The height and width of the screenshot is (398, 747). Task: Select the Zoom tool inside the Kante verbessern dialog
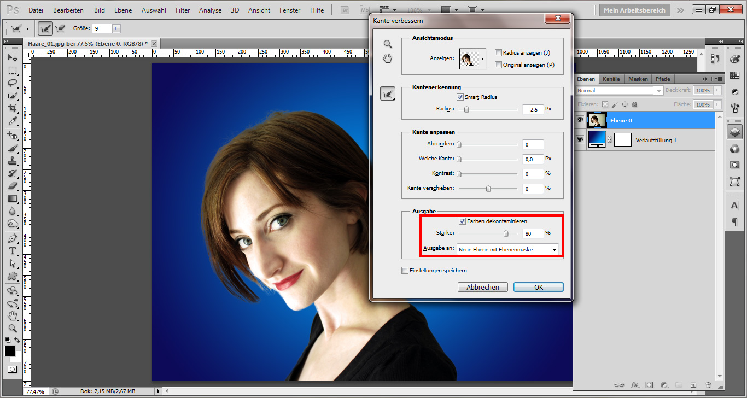pyautogui.click(x=388, y=44)
